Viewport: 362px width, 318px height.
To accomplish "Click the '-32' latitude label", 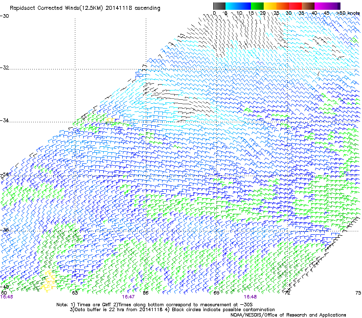I will click(x=4, y=68).
